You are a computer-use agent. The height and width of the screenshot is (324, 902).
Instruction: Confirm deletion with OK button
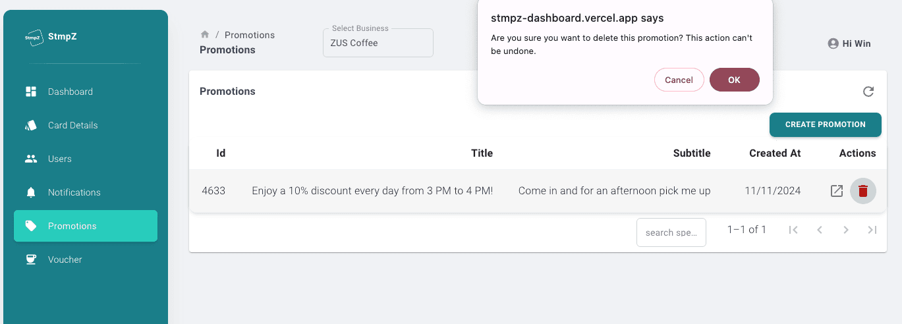pos(734,80)
